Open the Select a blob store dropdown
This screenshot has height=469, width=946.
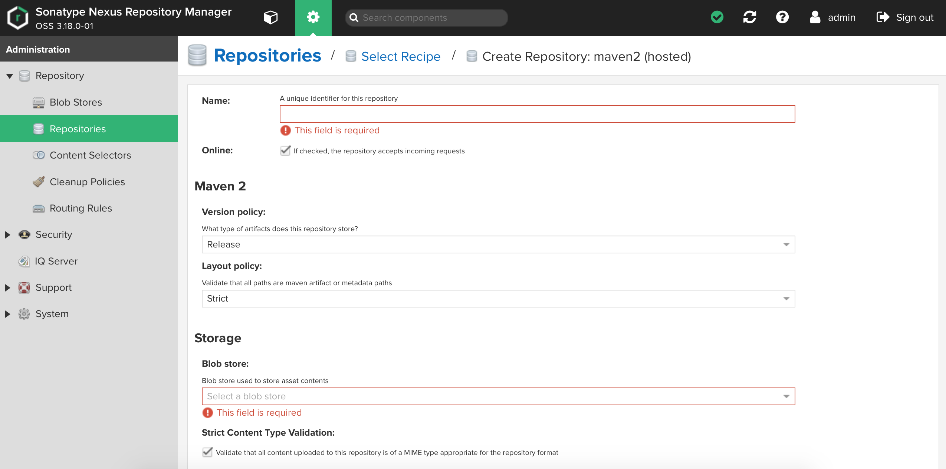[498, 396]
